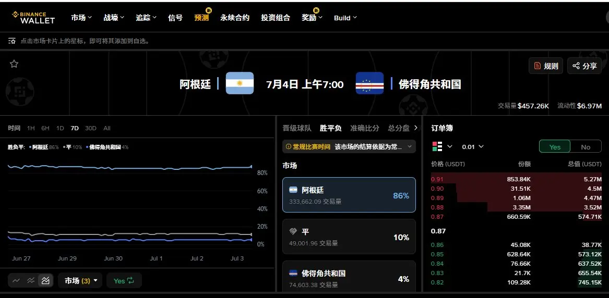Expand the Build menu
609x298 pixels.
[345, 18]
